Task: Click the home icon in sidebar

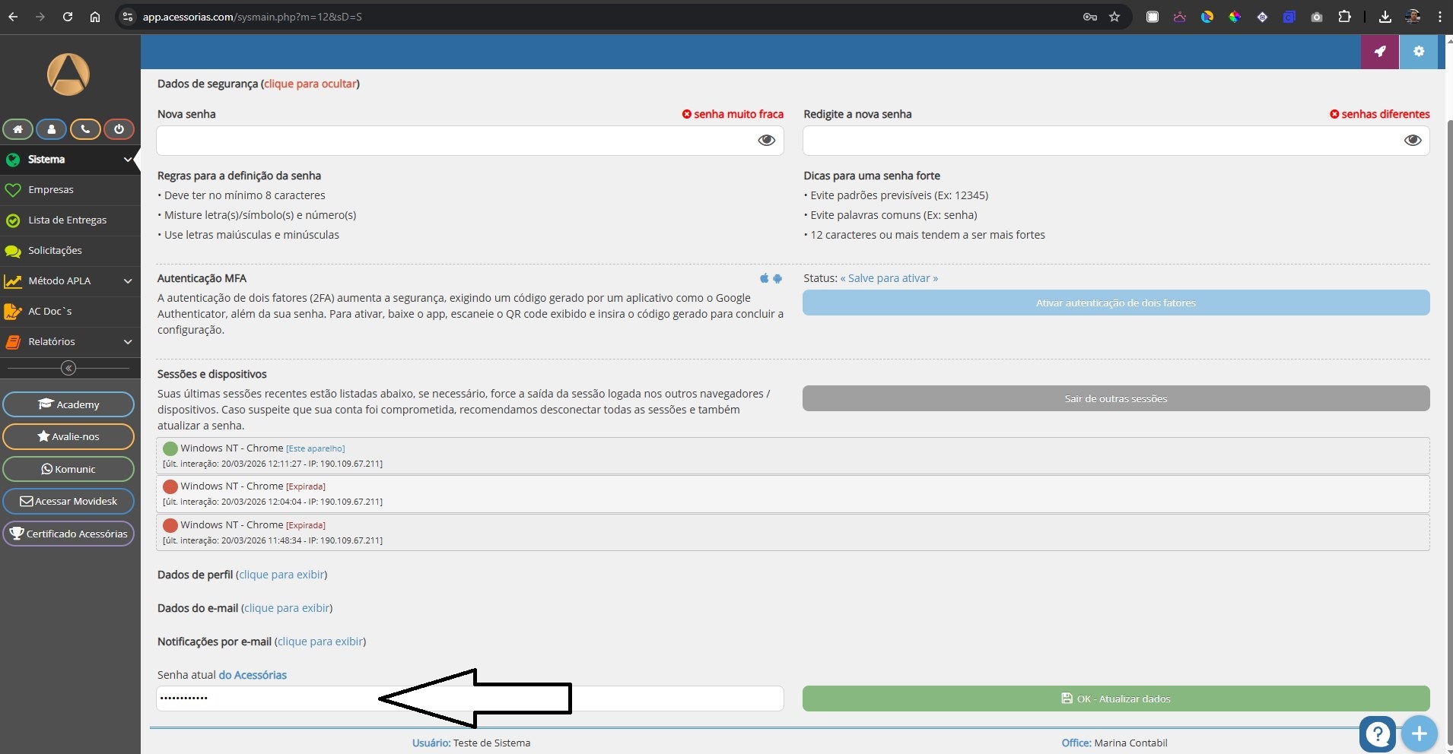Action: [x=17, y=129]
